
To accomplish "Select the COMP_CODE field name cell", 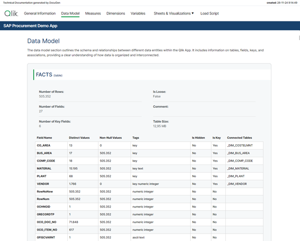I will tap(51, 161).
